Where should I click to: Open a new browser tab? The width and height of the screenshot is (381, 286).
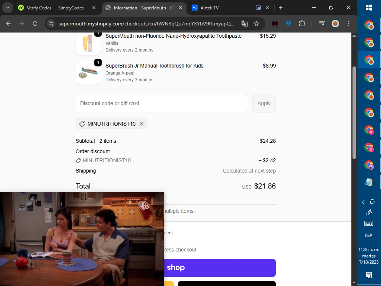coord(281,8)
